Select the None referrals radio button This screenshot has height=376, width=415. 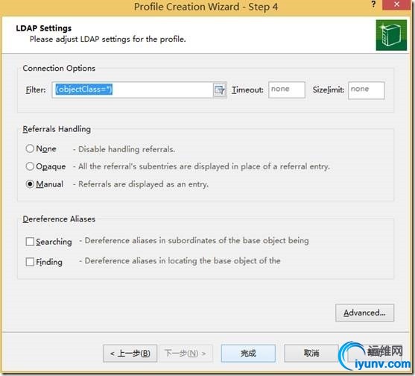(30, 148)
